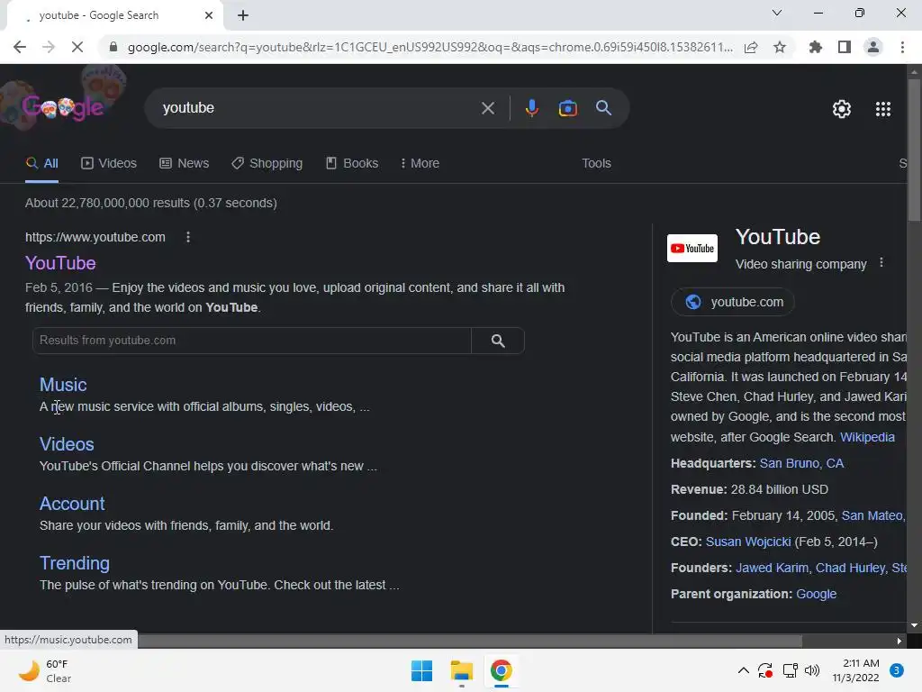922x692 pixels.
Task: Open the tab search dropdown arrow
Action: click(x=777, y=13)
